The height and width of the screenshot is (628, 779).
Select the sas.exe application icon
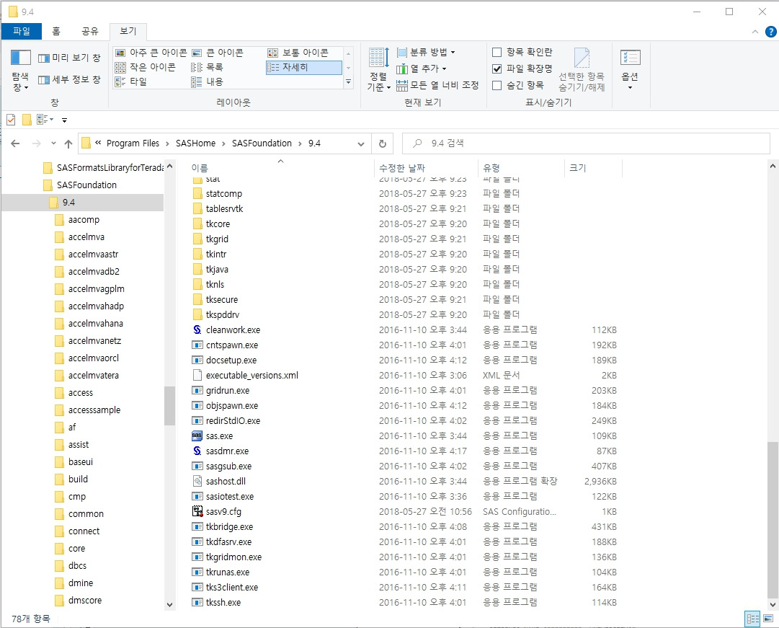coord(197,435)
